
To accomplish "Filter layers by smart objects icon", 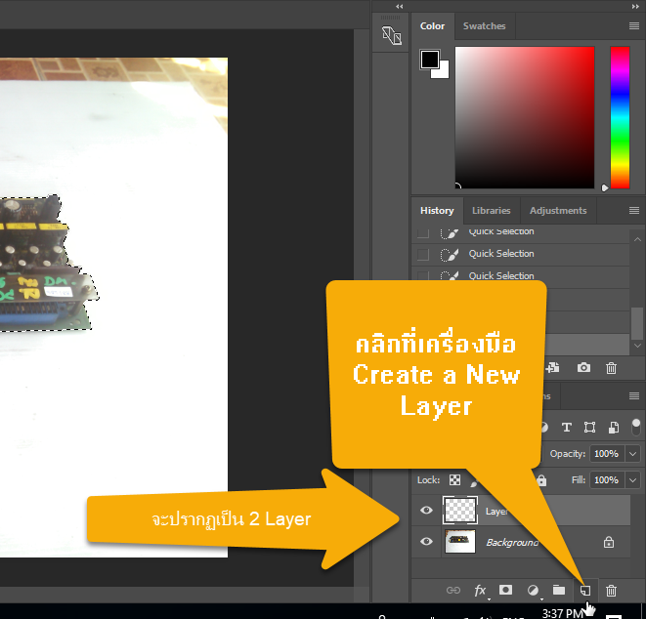I will tap(614, 428).
